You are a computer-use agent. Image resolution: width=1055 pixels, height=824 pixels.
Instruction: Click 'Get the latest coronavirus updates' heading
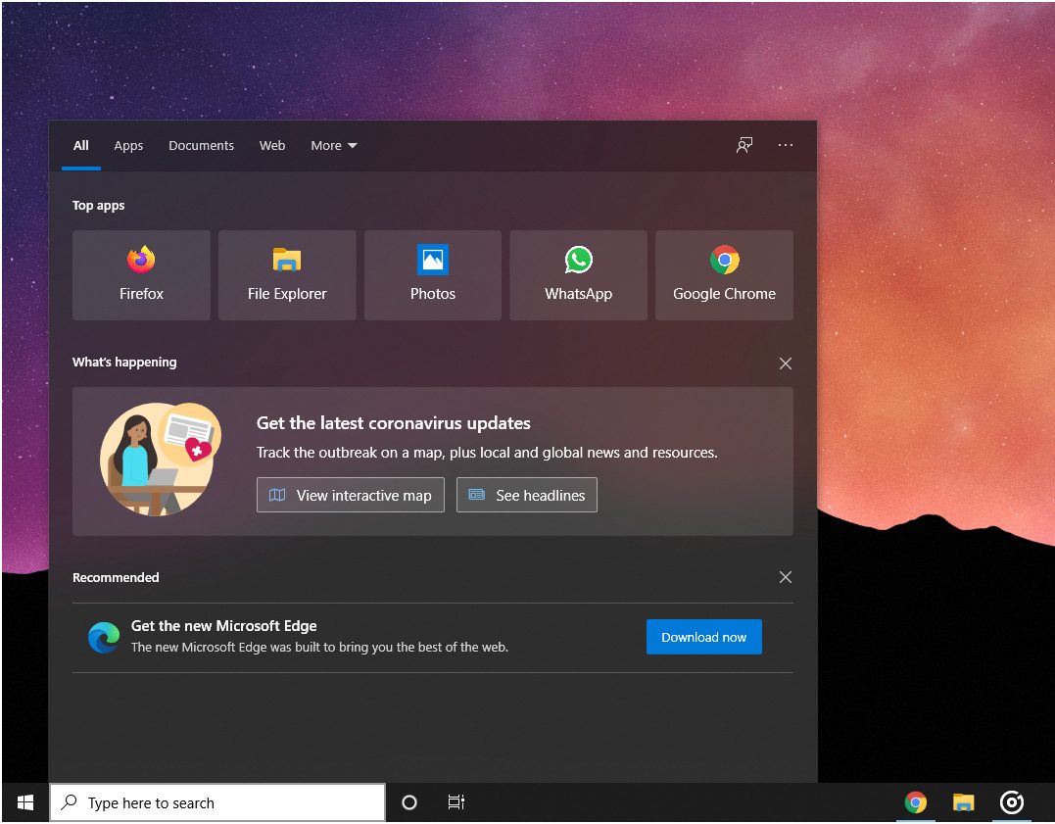394,422
